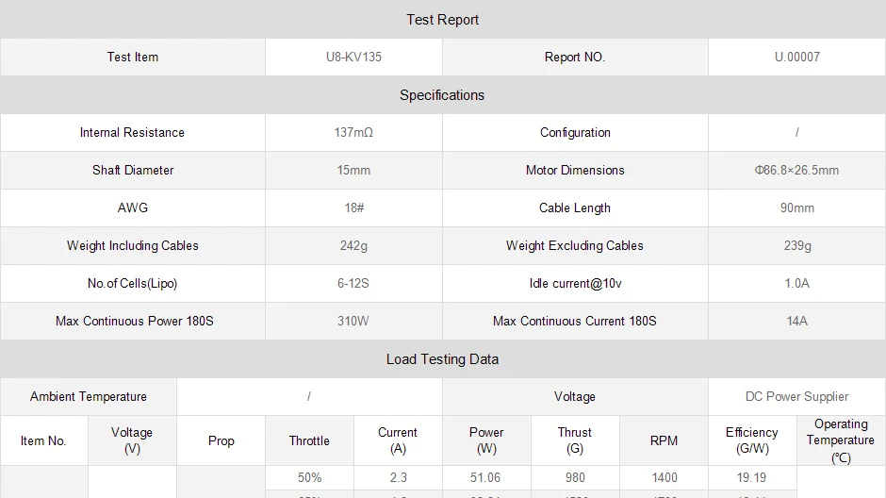Image resolution: width=886 pixels, height=498 pixels.
Task: Click the 310W max continuous power value
Action: [353, 321]
